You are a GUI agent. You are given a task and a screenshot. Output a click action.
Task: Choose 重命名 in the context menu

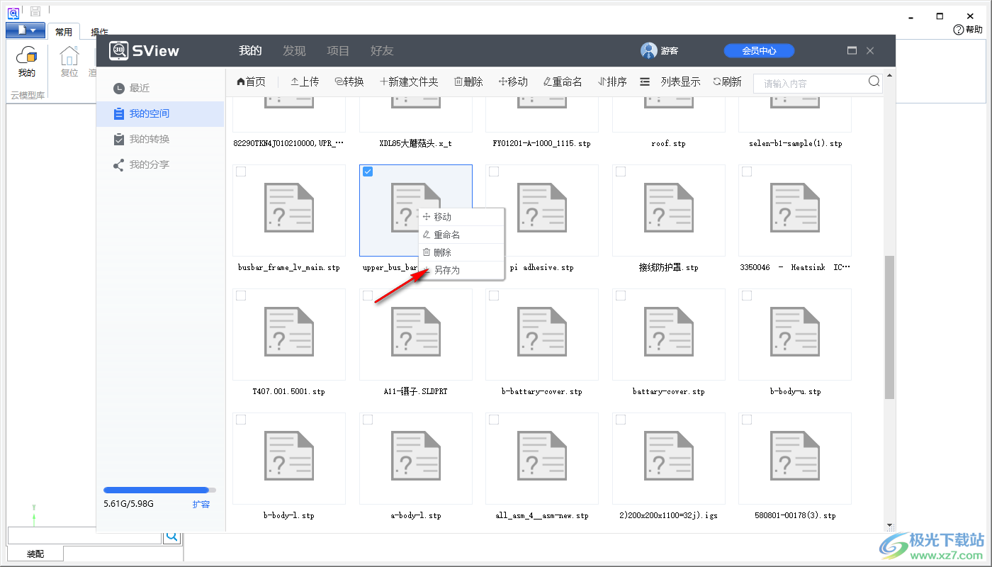point(461,235)
